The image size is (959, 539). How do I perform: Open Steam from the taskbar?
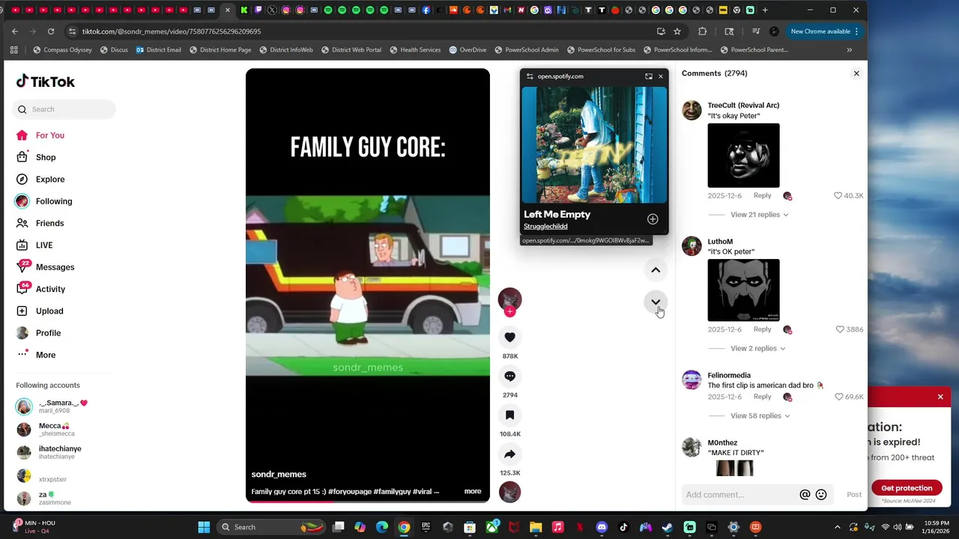(x=667, y=527)
